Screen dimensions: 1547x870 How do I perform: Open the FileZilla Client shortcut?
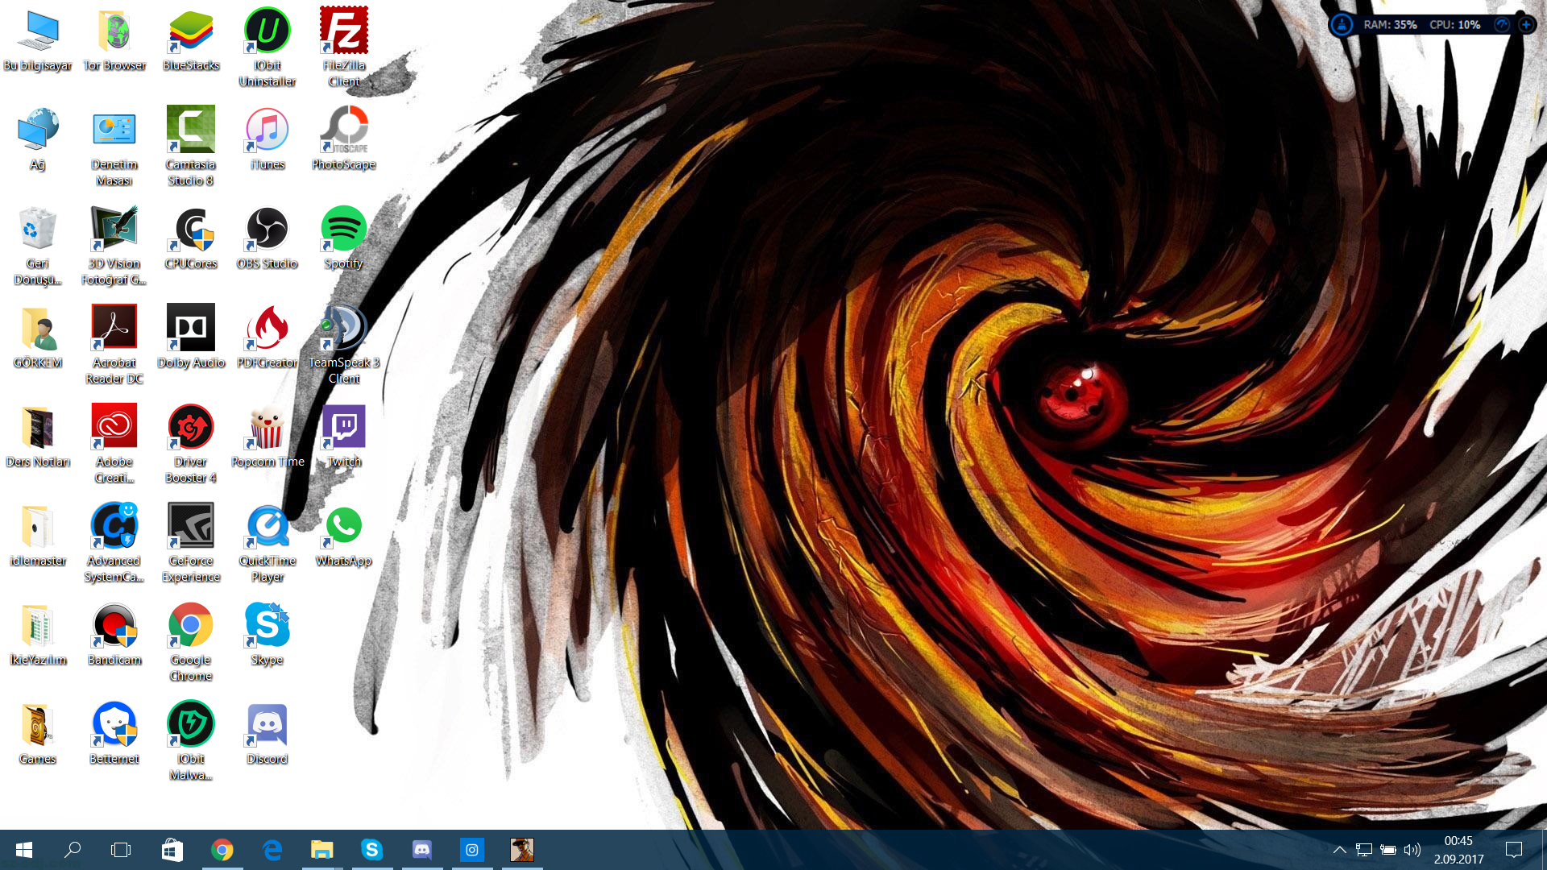click(344, 47)
